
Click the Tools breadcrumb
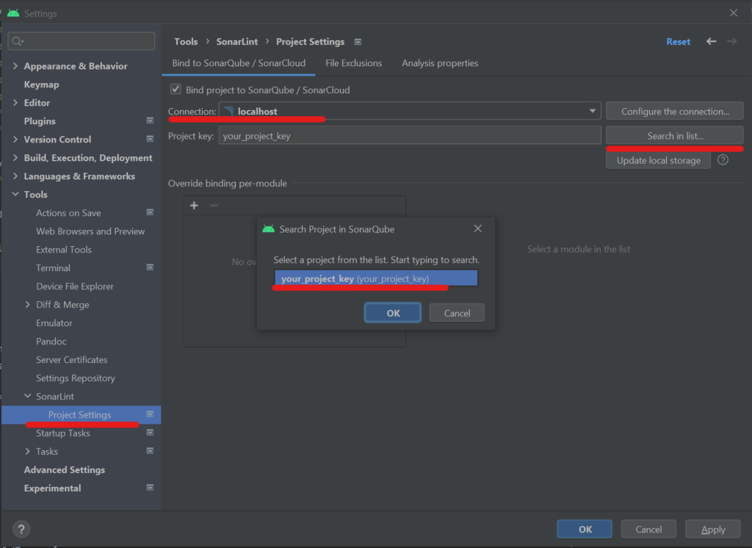(186, 42)
